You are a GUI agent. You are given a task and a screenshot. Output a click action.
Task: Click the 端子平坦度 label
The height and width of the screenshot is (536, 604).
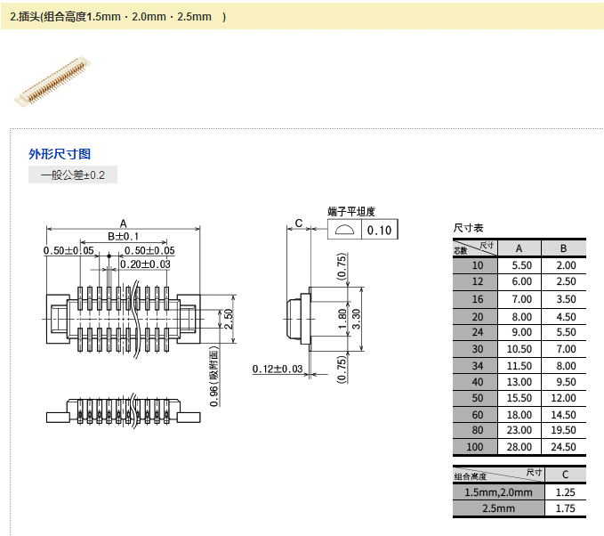tap(351, 212)
